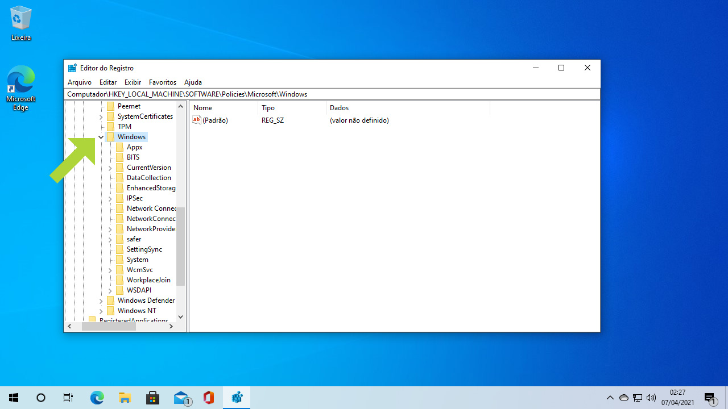Select the TPM folder icon
728x409 pixels.
pyautogui.click(x=110, y=127)
